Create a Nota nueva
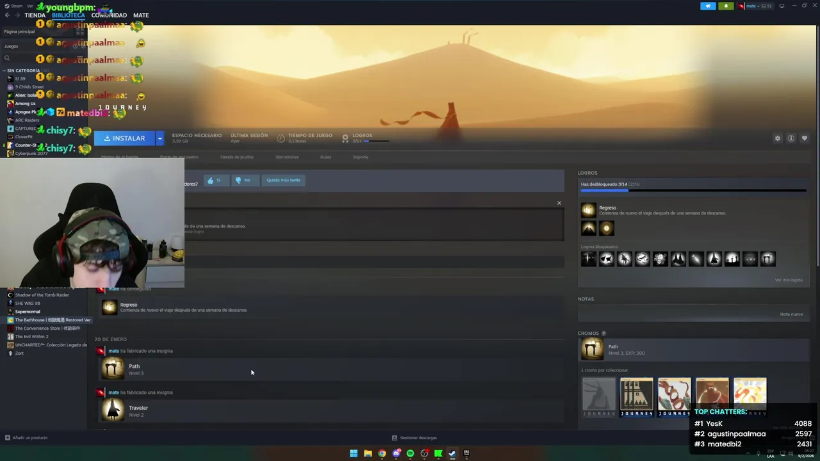 791,314
